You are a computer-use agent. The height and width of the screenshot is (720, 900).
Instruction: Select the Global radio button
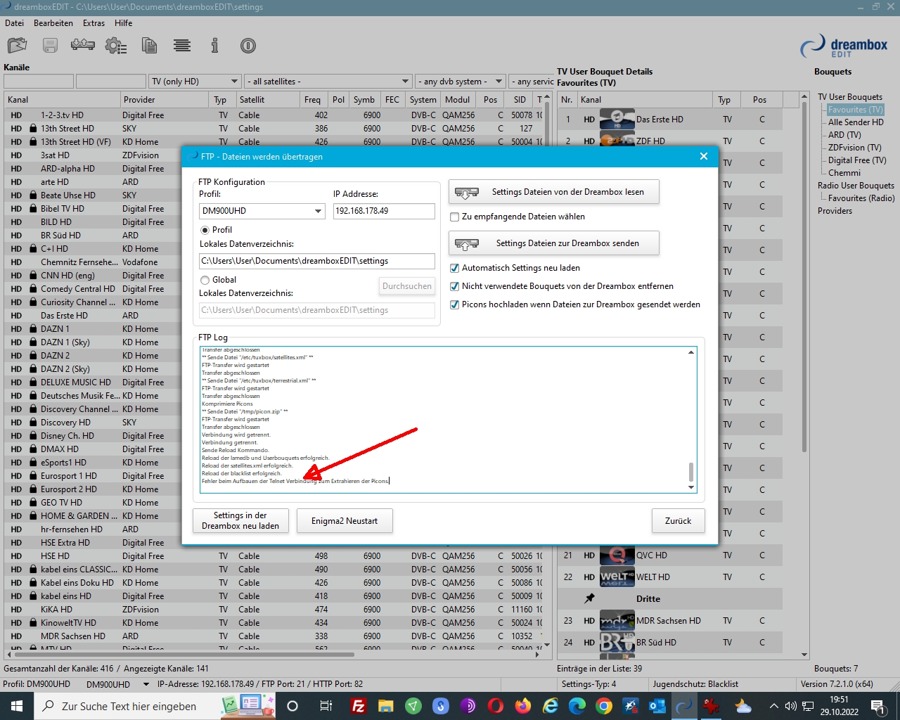pos(205,280)
